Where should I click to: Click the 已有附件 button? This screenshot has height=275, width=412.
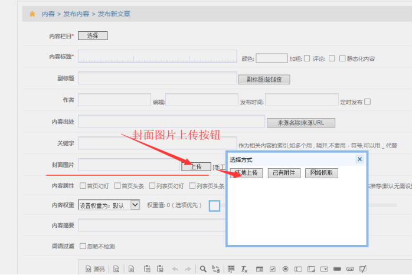(x=285, y=173)
